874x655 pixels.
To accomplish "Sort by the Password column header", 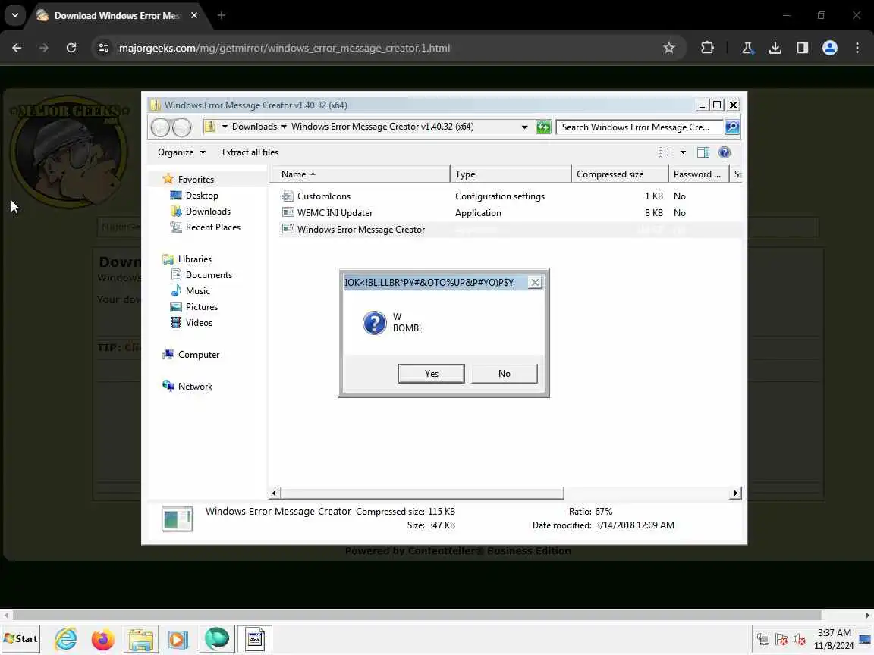I will [x=699, y=174].
